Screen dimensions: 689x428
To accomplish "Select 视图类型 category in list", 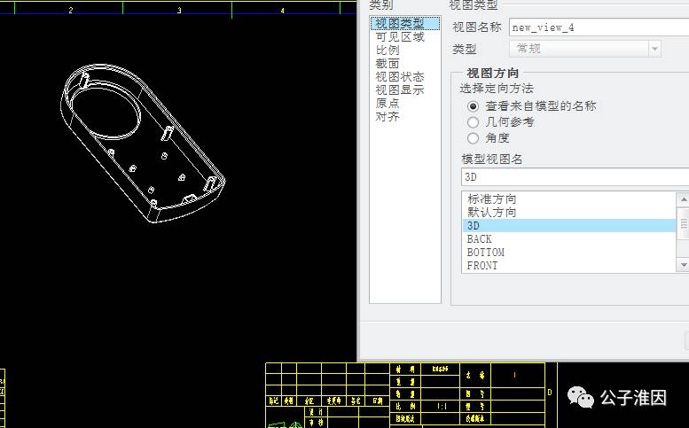I will [x=404, y=23].
